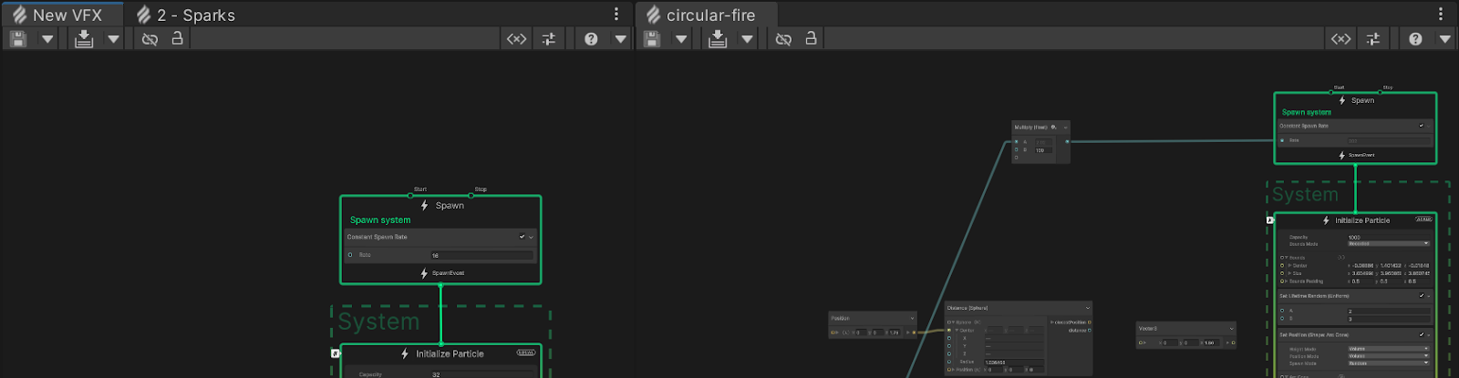This screenshot has width=1459, height=378.
Task: Click the save icon in New VFX toolbar
Action: click(x=17, y=38)
